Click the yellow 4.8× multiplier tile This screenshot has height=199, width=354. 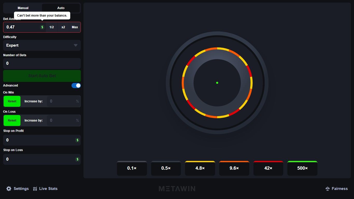(200, 168)
